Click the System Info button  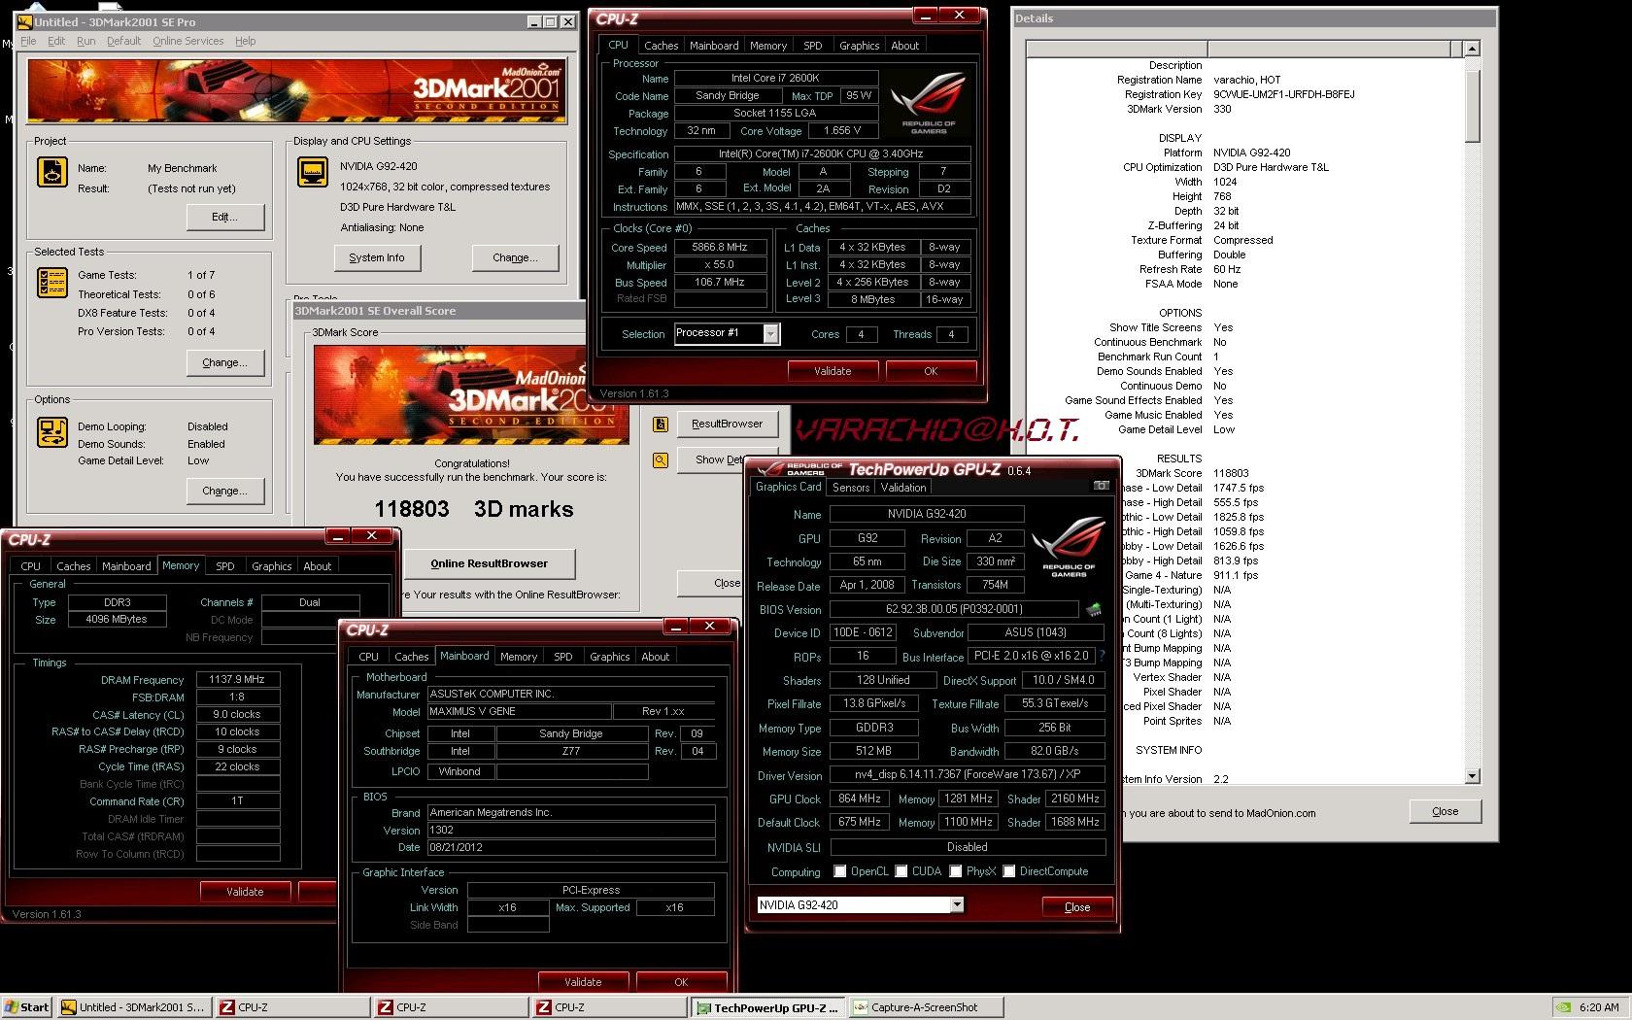(377, 257)
